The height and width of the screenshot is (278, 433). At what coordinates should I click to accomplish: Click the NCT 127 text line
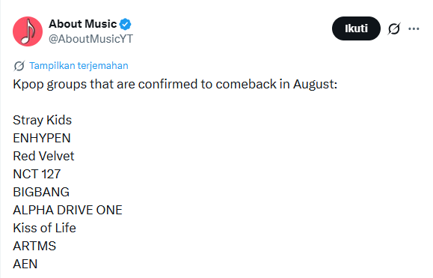click(37, 174)
